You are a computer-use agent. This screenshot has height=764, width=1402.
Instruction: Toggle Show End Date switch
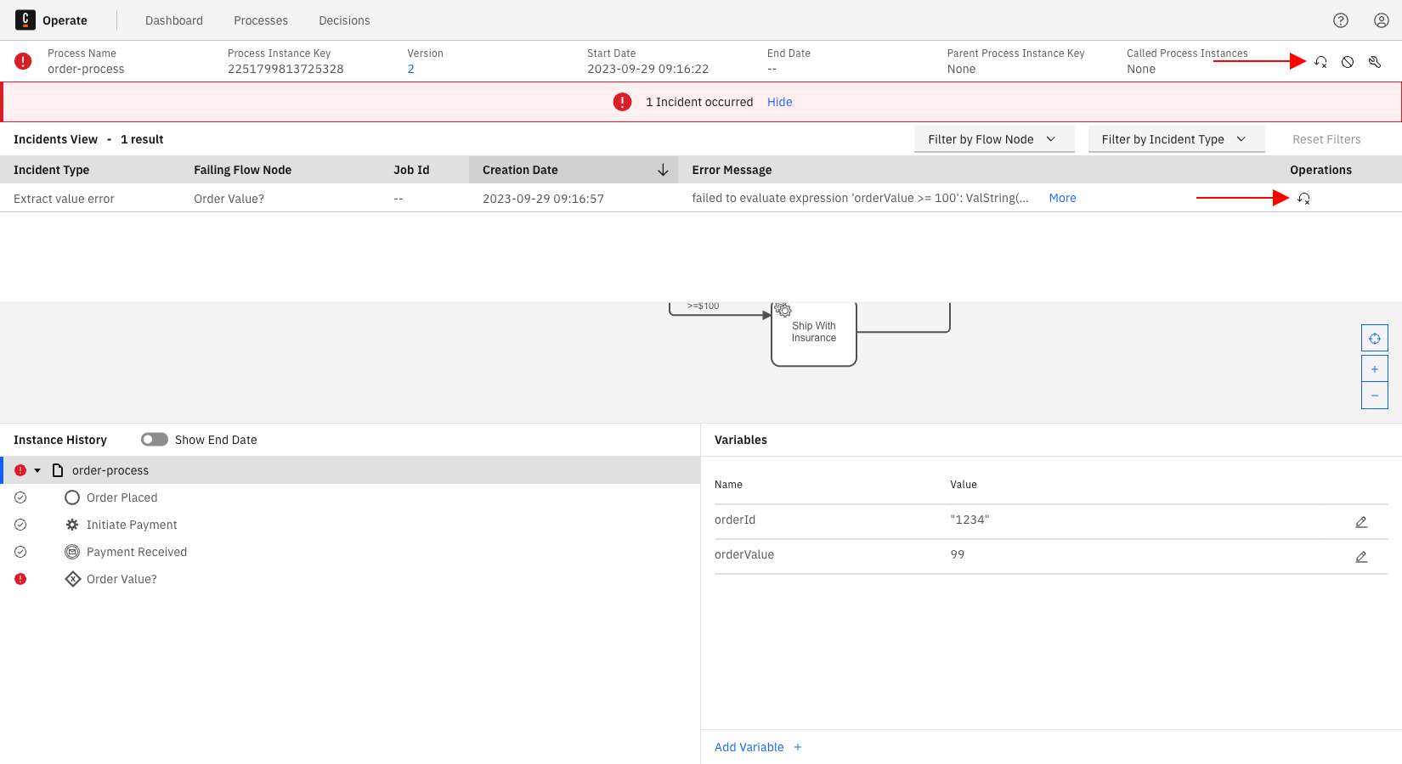[155, 440]
